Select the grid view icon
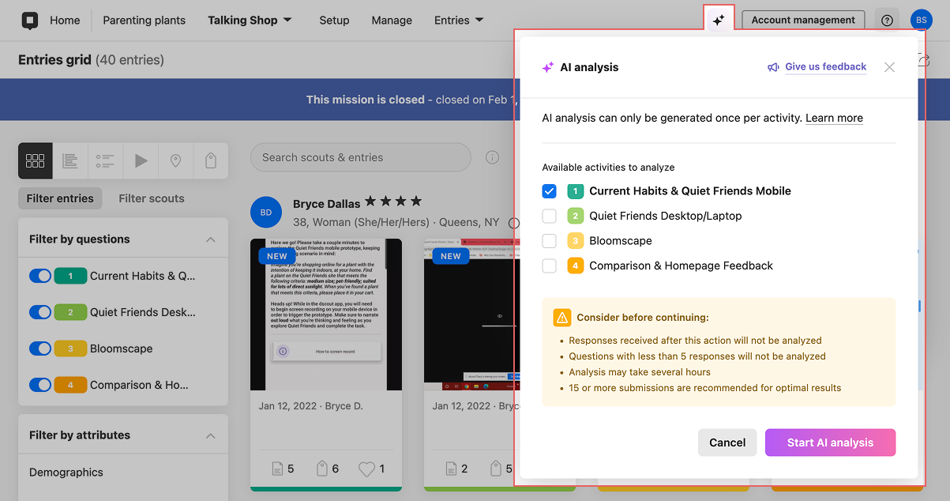 coord(36,160)
